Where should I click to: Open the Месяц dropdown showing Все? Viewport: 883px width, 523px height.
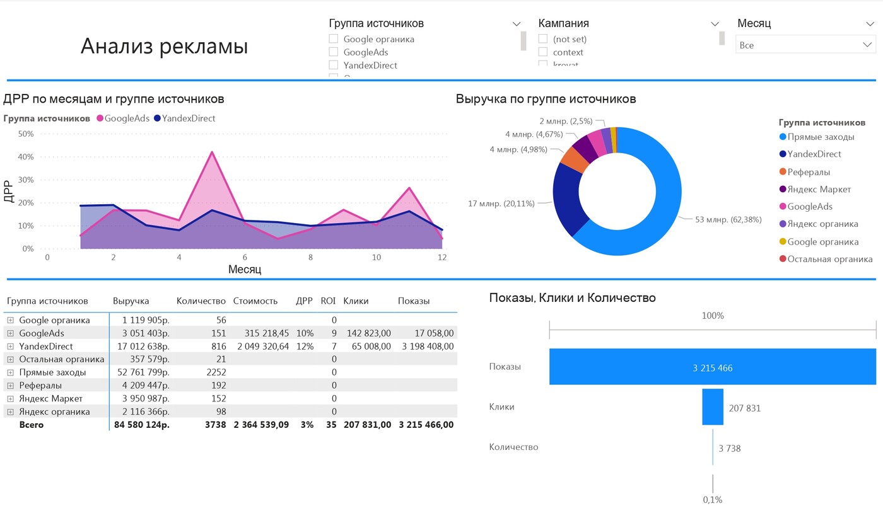[x=805, y=45]
